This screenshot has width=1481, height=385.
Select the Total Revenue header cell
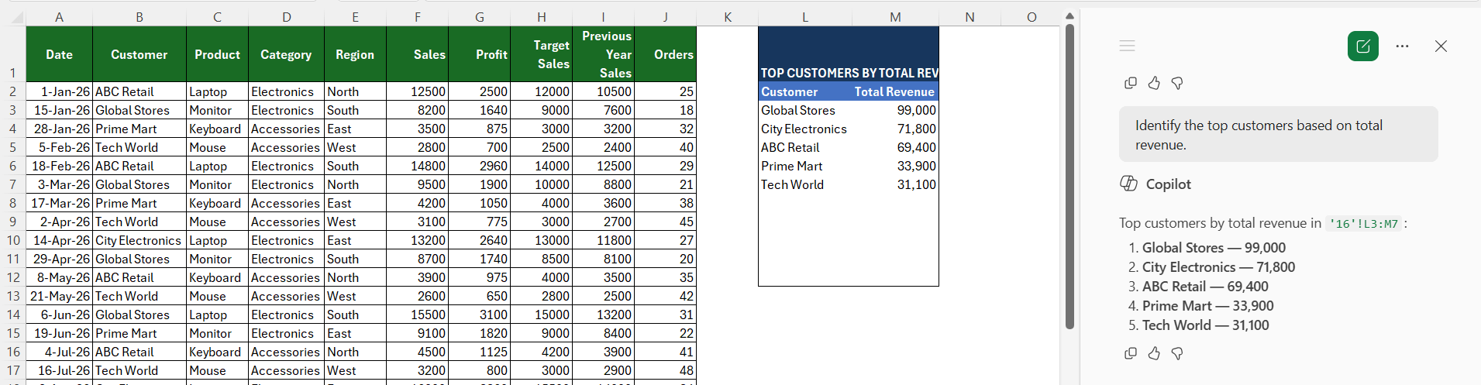[x=895, y=91]
